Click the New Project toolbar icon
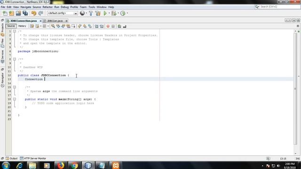The image size is (301, 169). [11, 13]
